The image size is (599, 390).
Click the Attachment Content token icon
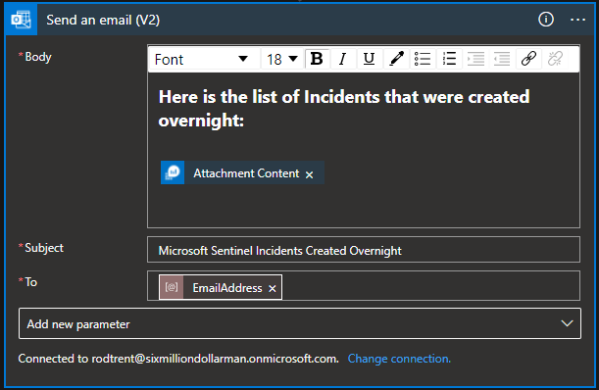(x=173, y=172)
